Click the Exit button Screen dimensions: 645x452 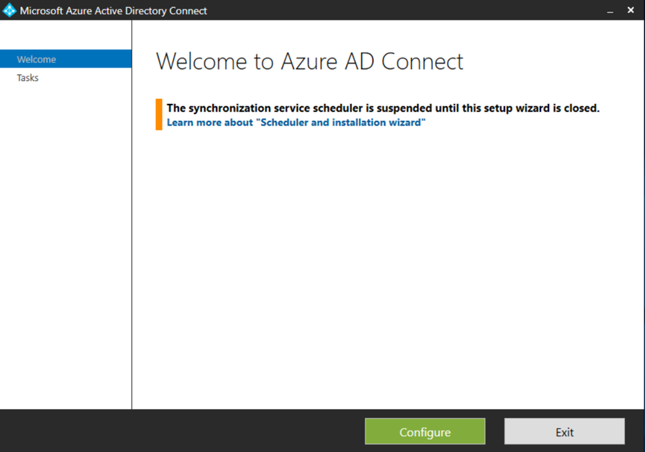564,432
